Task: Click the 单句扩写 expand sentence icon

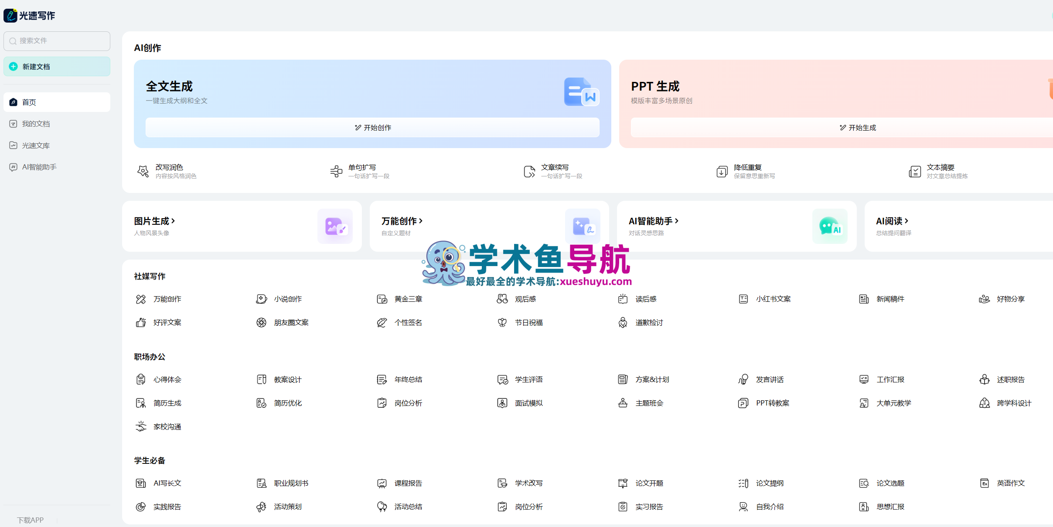Action: pyautogui.click(x=336, y=171)
